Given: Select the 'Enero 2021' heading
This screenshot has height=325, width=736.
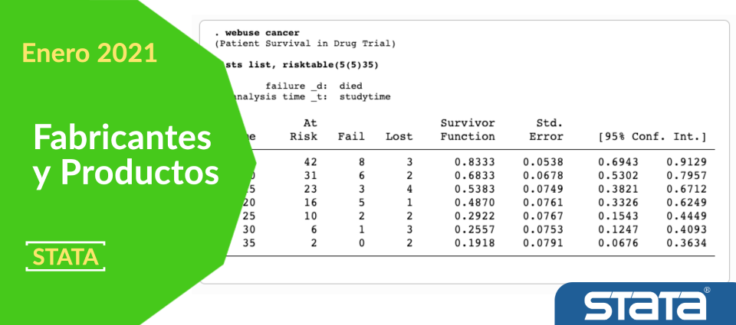Looking at the screenshot, I should coord(89,54).
